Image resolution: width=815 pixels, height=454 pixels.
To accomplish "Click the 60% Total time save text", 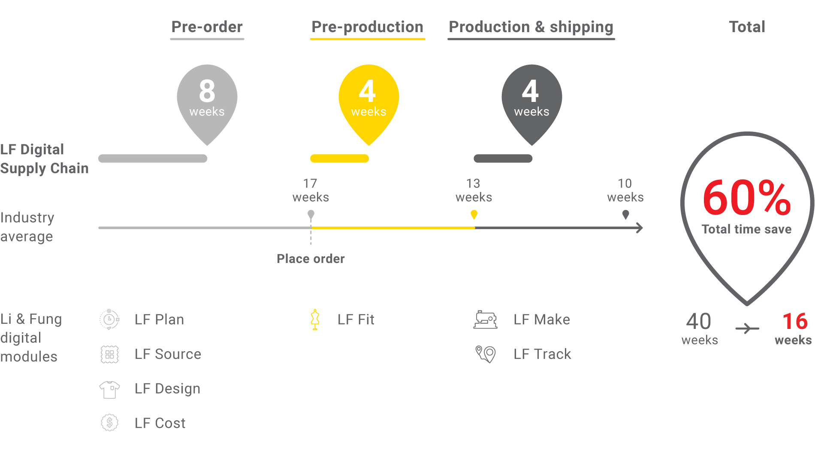I will point(747,206).
